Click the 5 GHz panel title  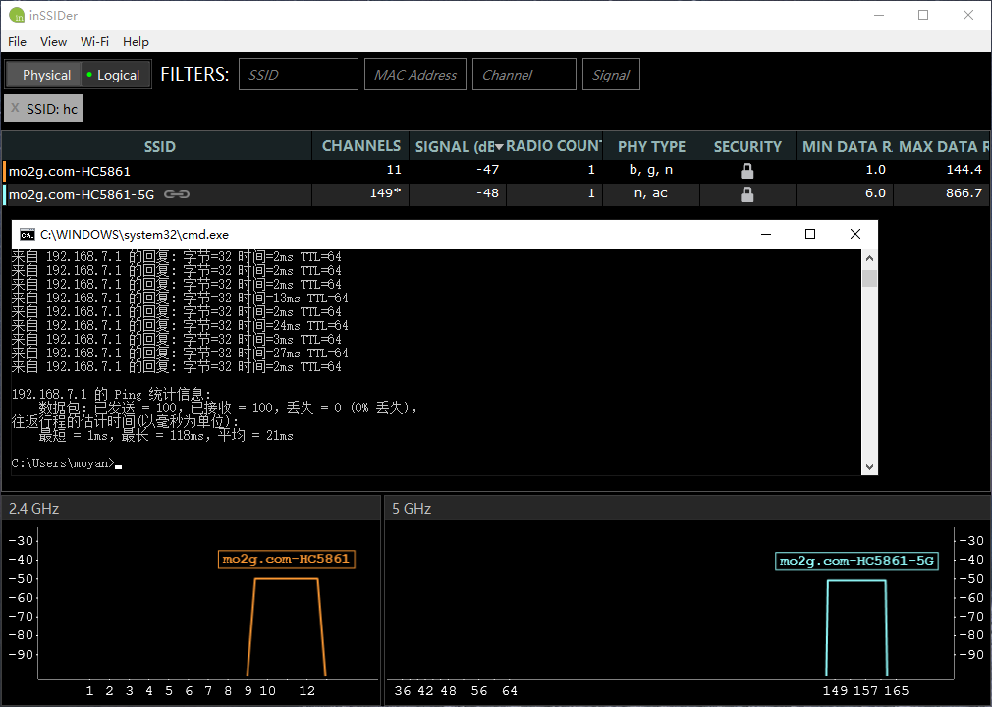pyautogui.click(x=412, y=509)
